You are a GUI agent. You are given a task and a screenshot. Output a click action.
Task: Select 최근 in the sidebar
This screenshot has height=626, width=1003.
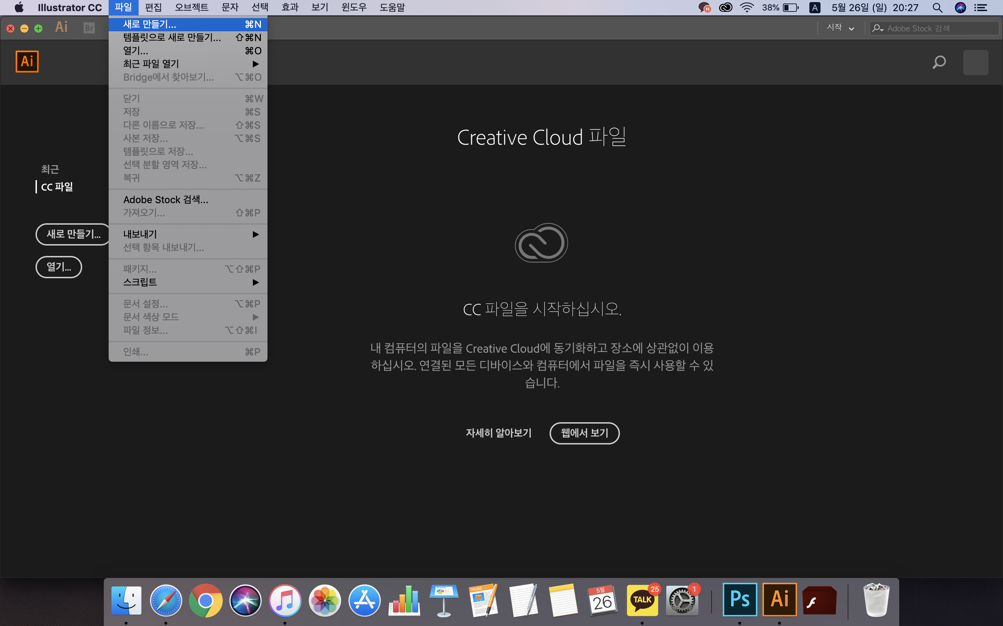50,169
